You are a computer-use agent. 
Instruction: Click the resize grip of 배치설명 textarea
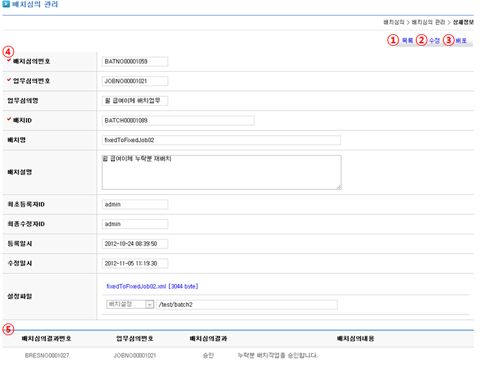[338, 187]
